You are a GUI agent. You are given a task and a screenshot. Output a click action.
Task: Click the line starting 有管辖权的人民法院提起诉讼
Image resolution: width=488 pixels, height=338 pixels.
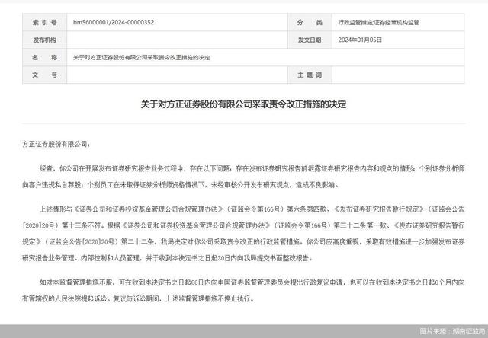tap(139, 298)
